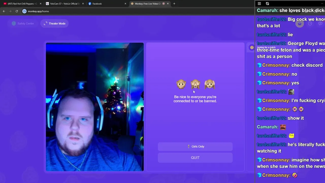Select the Monkey Free Live Video tab
Image resolution: width=325 pixels, height=183 pixels.
[150, 4]
